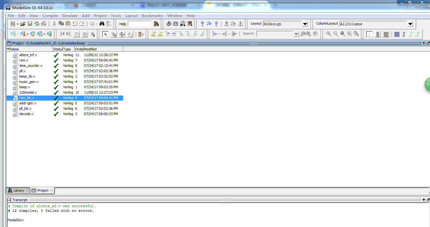Viewport: 430px width, 227px height.
Task: Open the Search field dropdown arrow
Action: 296,34
